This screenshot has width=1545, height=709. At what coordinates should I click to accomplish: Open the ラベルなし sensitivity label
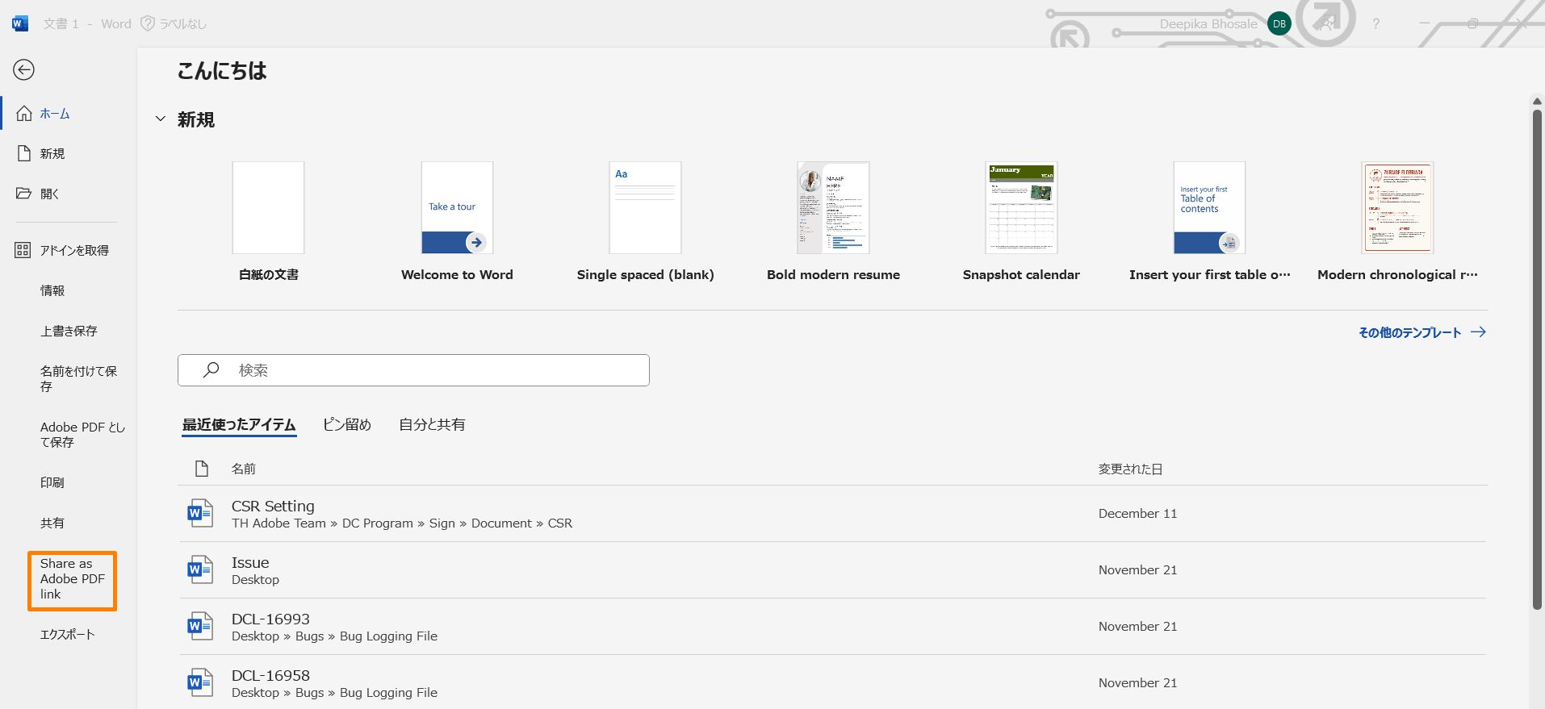pos(174,24)
